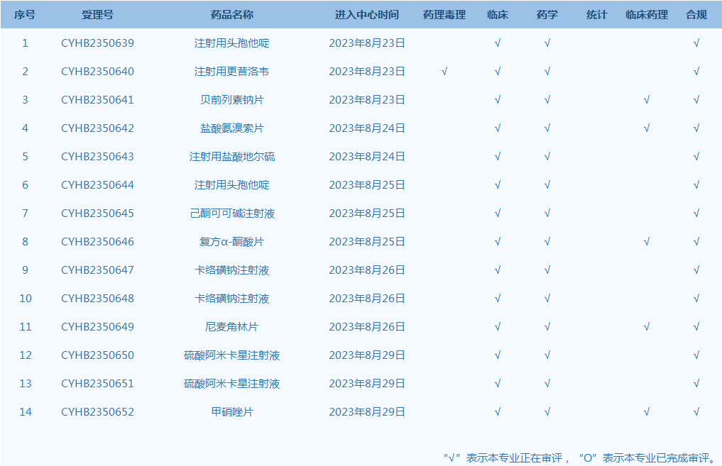Click the 药理毒理 checkmark for CYHB2350640
Screen dimensions: 722x466
(x=444, y=72)
